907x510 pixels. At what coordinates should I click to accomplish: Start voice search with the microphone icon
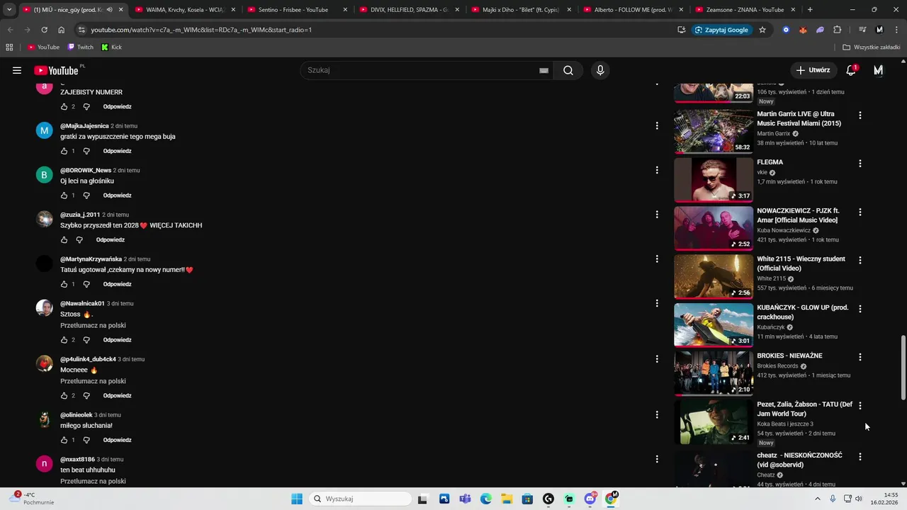point(600,70)
